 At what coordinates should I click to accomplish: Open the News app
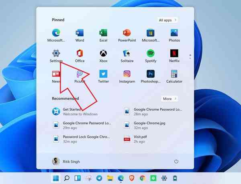56,76
